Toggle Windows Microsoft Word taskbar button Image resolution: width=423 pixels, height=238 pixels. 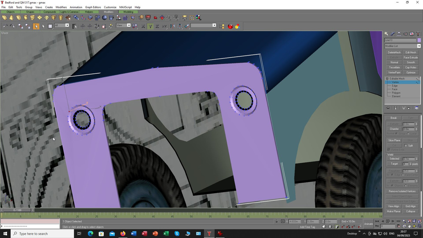click(x=134, y=234)
